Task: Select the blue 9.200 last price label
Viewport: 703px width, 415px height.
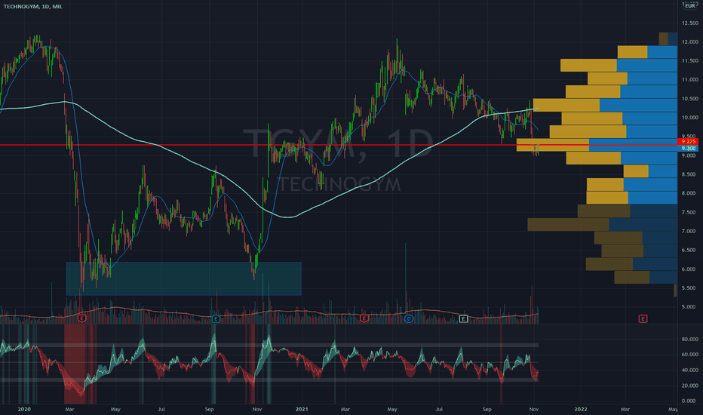Action: pyautogui.click(x=688, y=149)
